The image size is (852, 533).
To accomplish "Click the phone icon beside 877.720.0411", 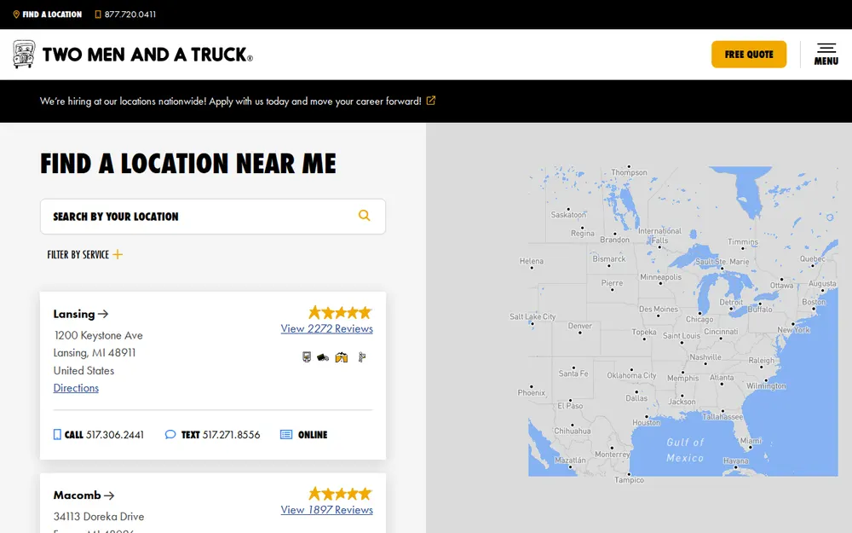I will pyautogui.click(x=98, y=14).
